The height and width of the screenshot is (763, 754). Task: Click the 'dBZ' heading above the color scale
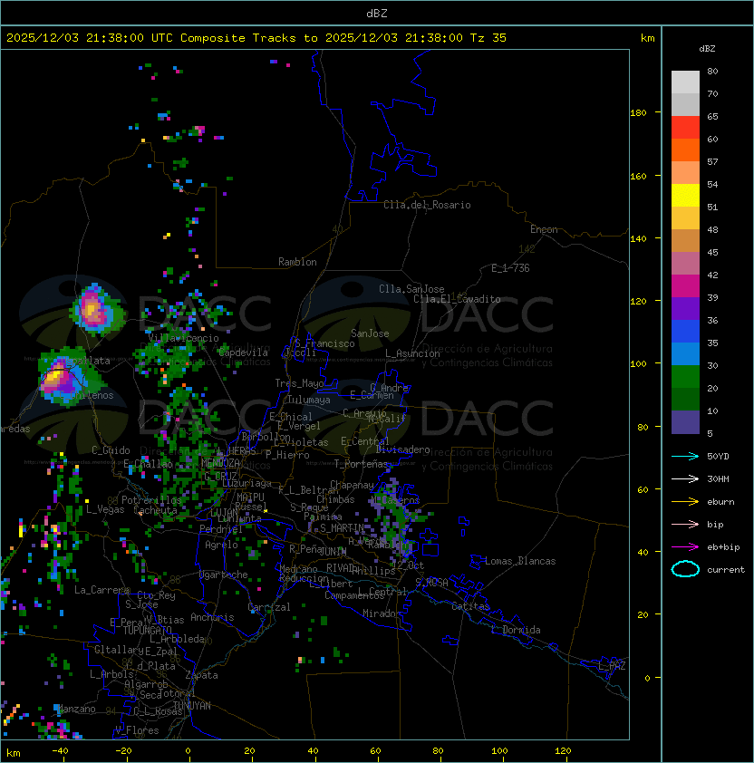tap(707, 49)
